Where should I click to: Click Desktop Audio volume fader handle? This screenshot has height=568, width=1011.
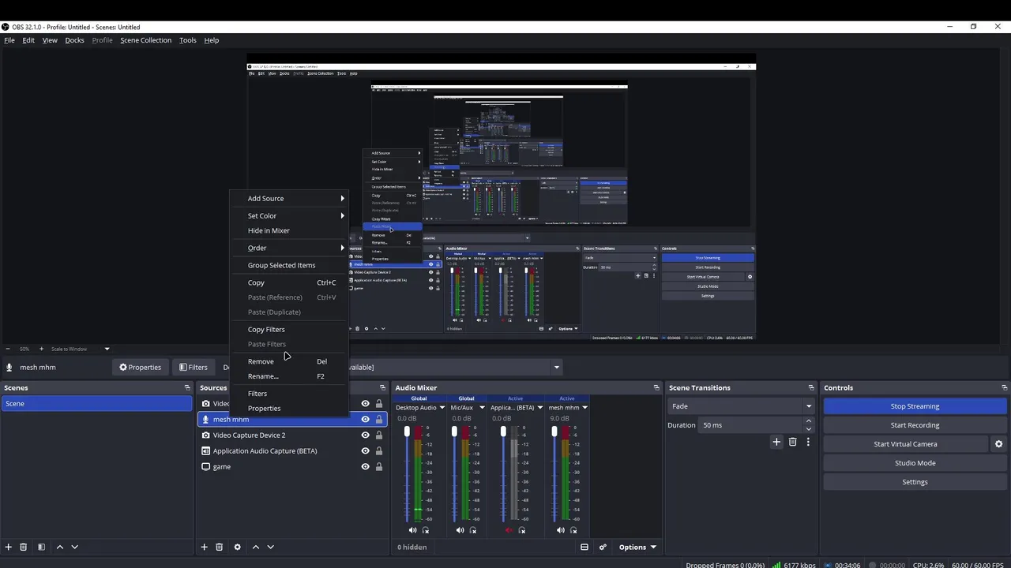click(407, 432)
